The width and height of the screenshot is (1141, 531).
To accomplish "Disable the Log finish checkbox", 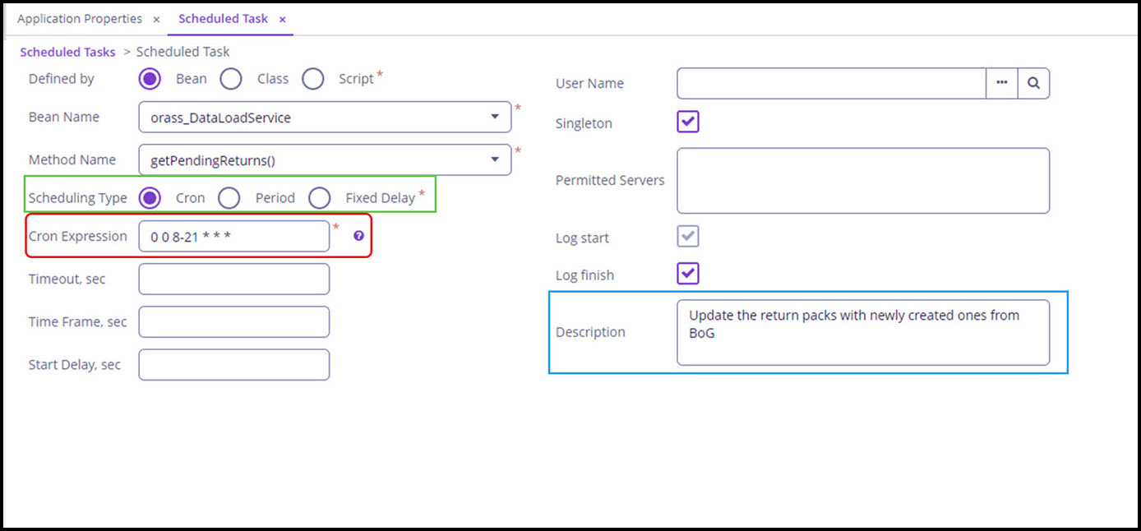I will [x=687, y=274].
